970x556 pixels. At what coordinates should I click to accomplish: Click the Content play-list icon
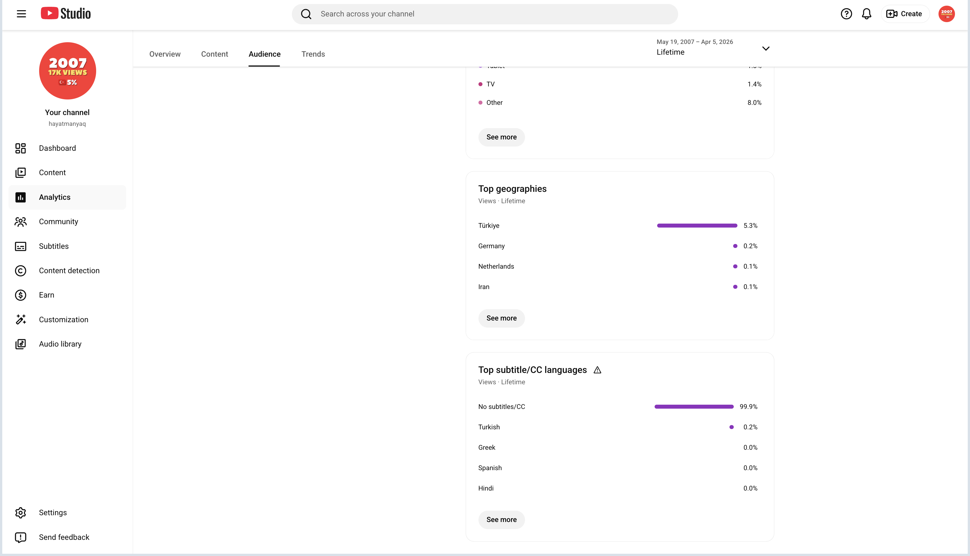pyautogui.click(x=21, y=173)
